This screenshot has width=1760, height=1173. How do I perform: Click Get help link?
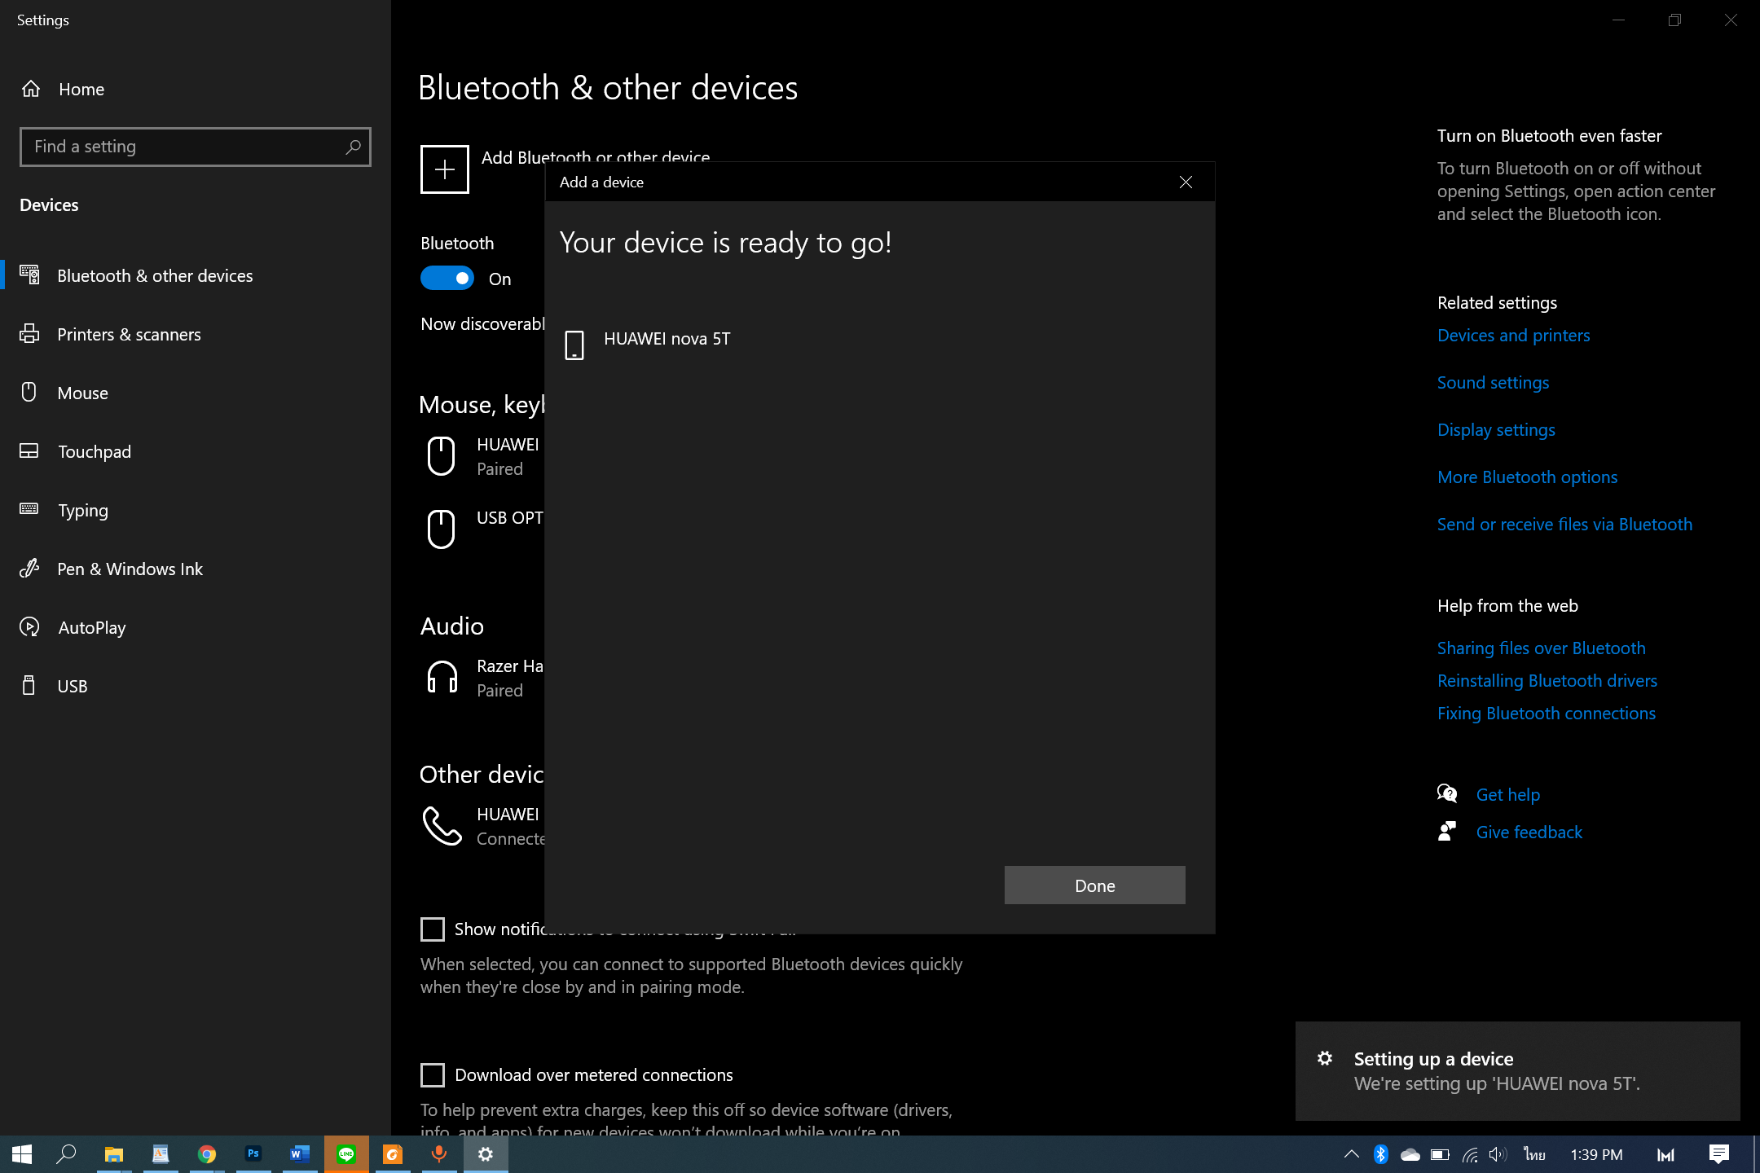pos(1507,795)
